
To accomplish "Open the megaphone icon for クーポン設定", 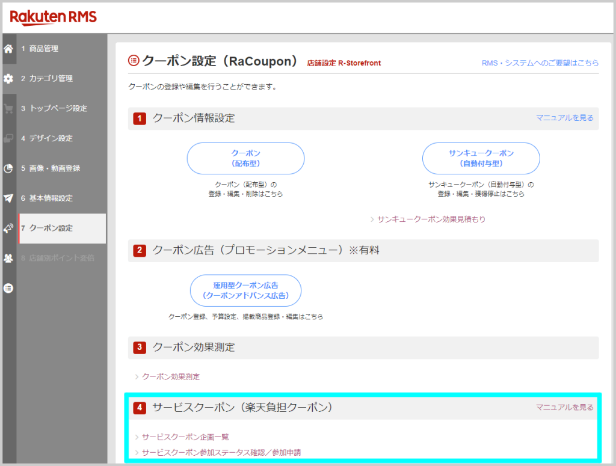I will [8, 228].
